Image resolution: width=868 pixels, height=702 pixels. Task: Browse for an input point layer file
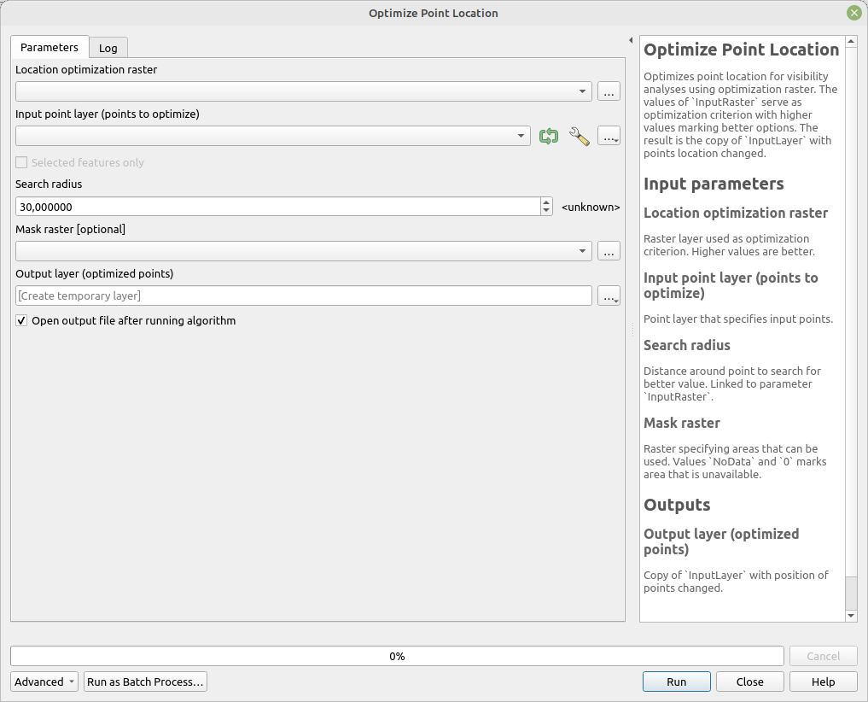pyautogui.click(x=609, y=136)
